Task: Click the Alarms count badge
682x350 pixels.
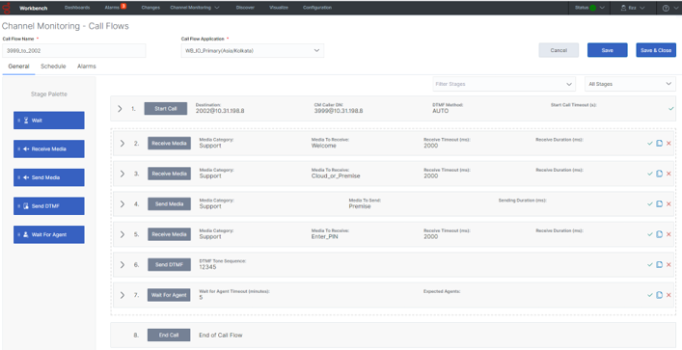Action: (123, 6)
